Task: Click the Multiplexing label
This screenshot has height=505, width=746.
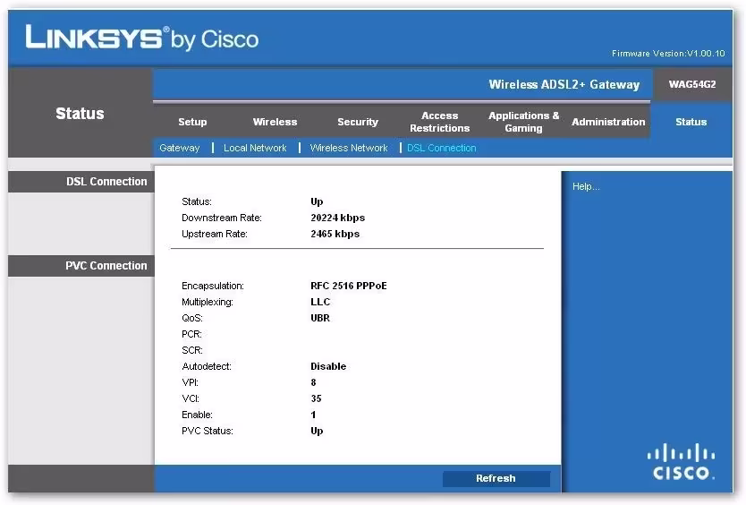Action: (208, 302)
